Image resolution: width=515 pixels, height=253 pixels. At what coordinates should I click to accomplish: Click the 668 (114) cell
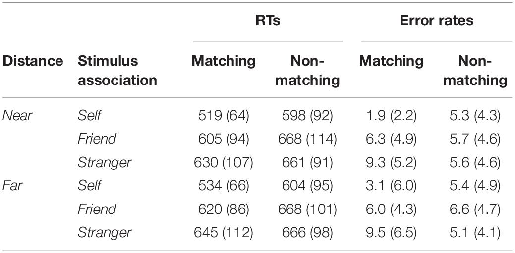tap(307, 139)
